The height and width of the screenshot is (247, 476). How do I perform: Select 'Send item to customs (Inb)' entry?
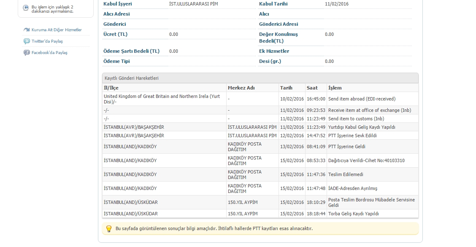coord(356,119)
